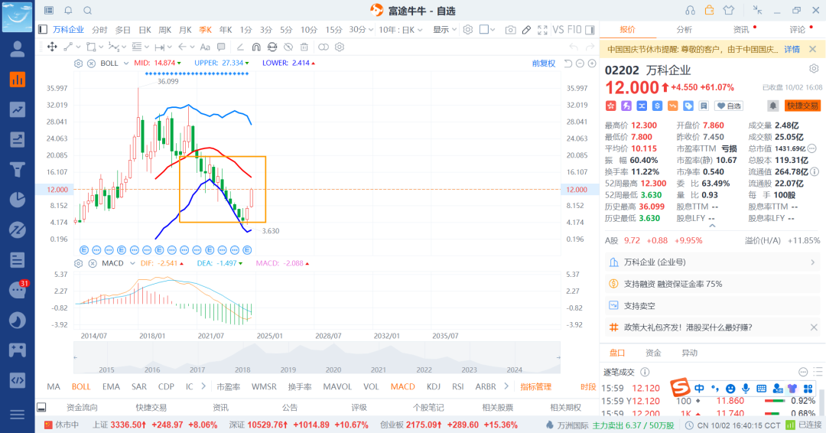Open the orange wallet icon
Screen dimensions: 826x433
click(709, 10)
